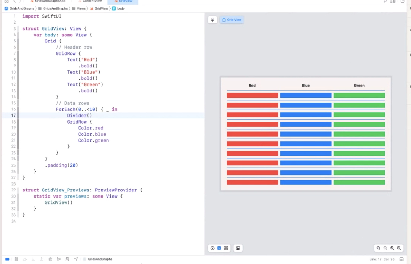Click GridView() call on line 31
The height and width of the screenshot is (264, 411).
(58, 202)
